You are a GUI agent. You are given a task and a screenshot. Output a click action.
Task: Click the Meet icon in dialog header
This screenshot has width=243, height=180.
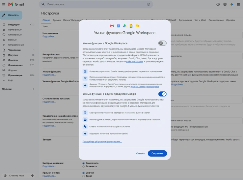pyautogui.click(x=137, y=26)
